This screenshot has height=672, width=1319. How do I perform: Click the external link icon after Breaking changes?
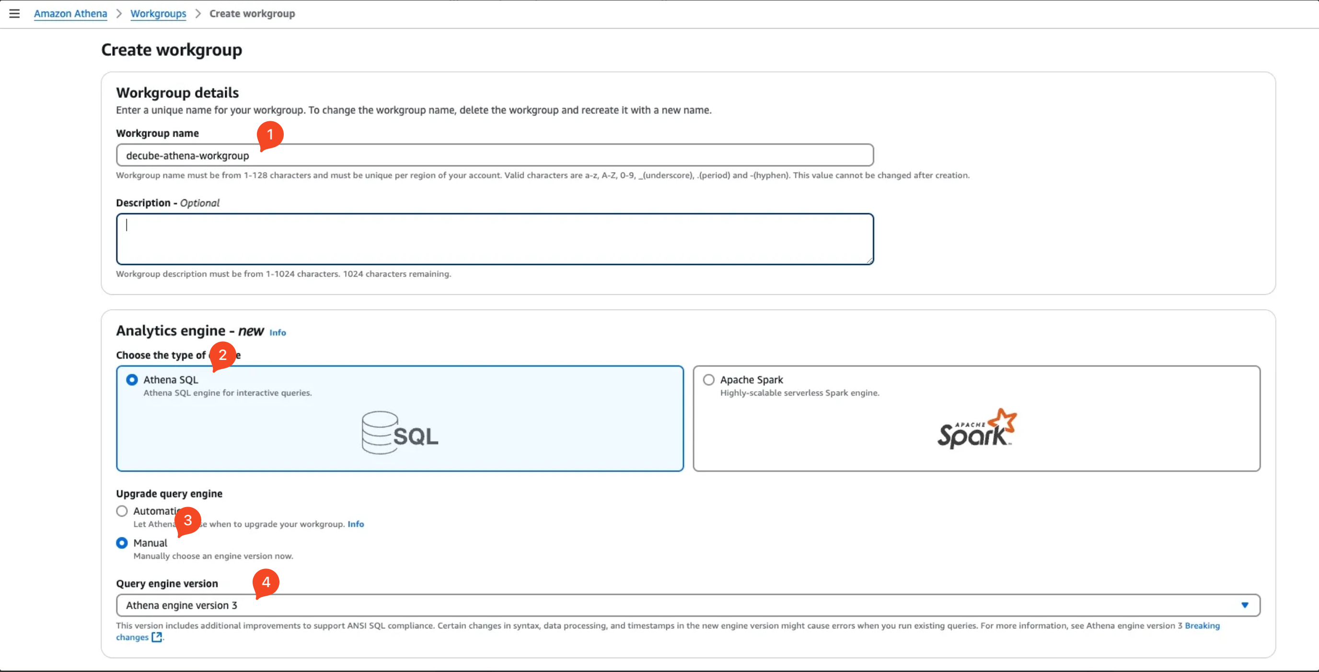pos(157,637)
